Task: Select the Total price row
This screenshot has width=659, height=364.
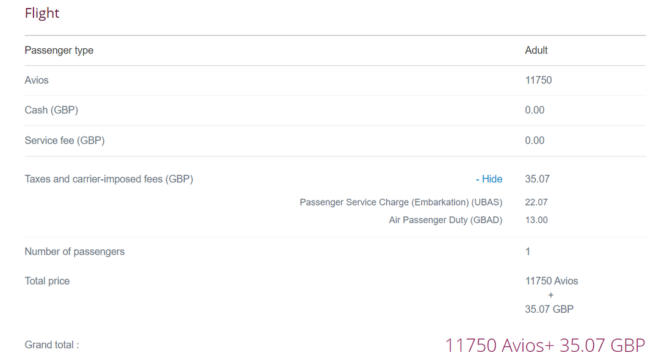Action: point(46,280)
